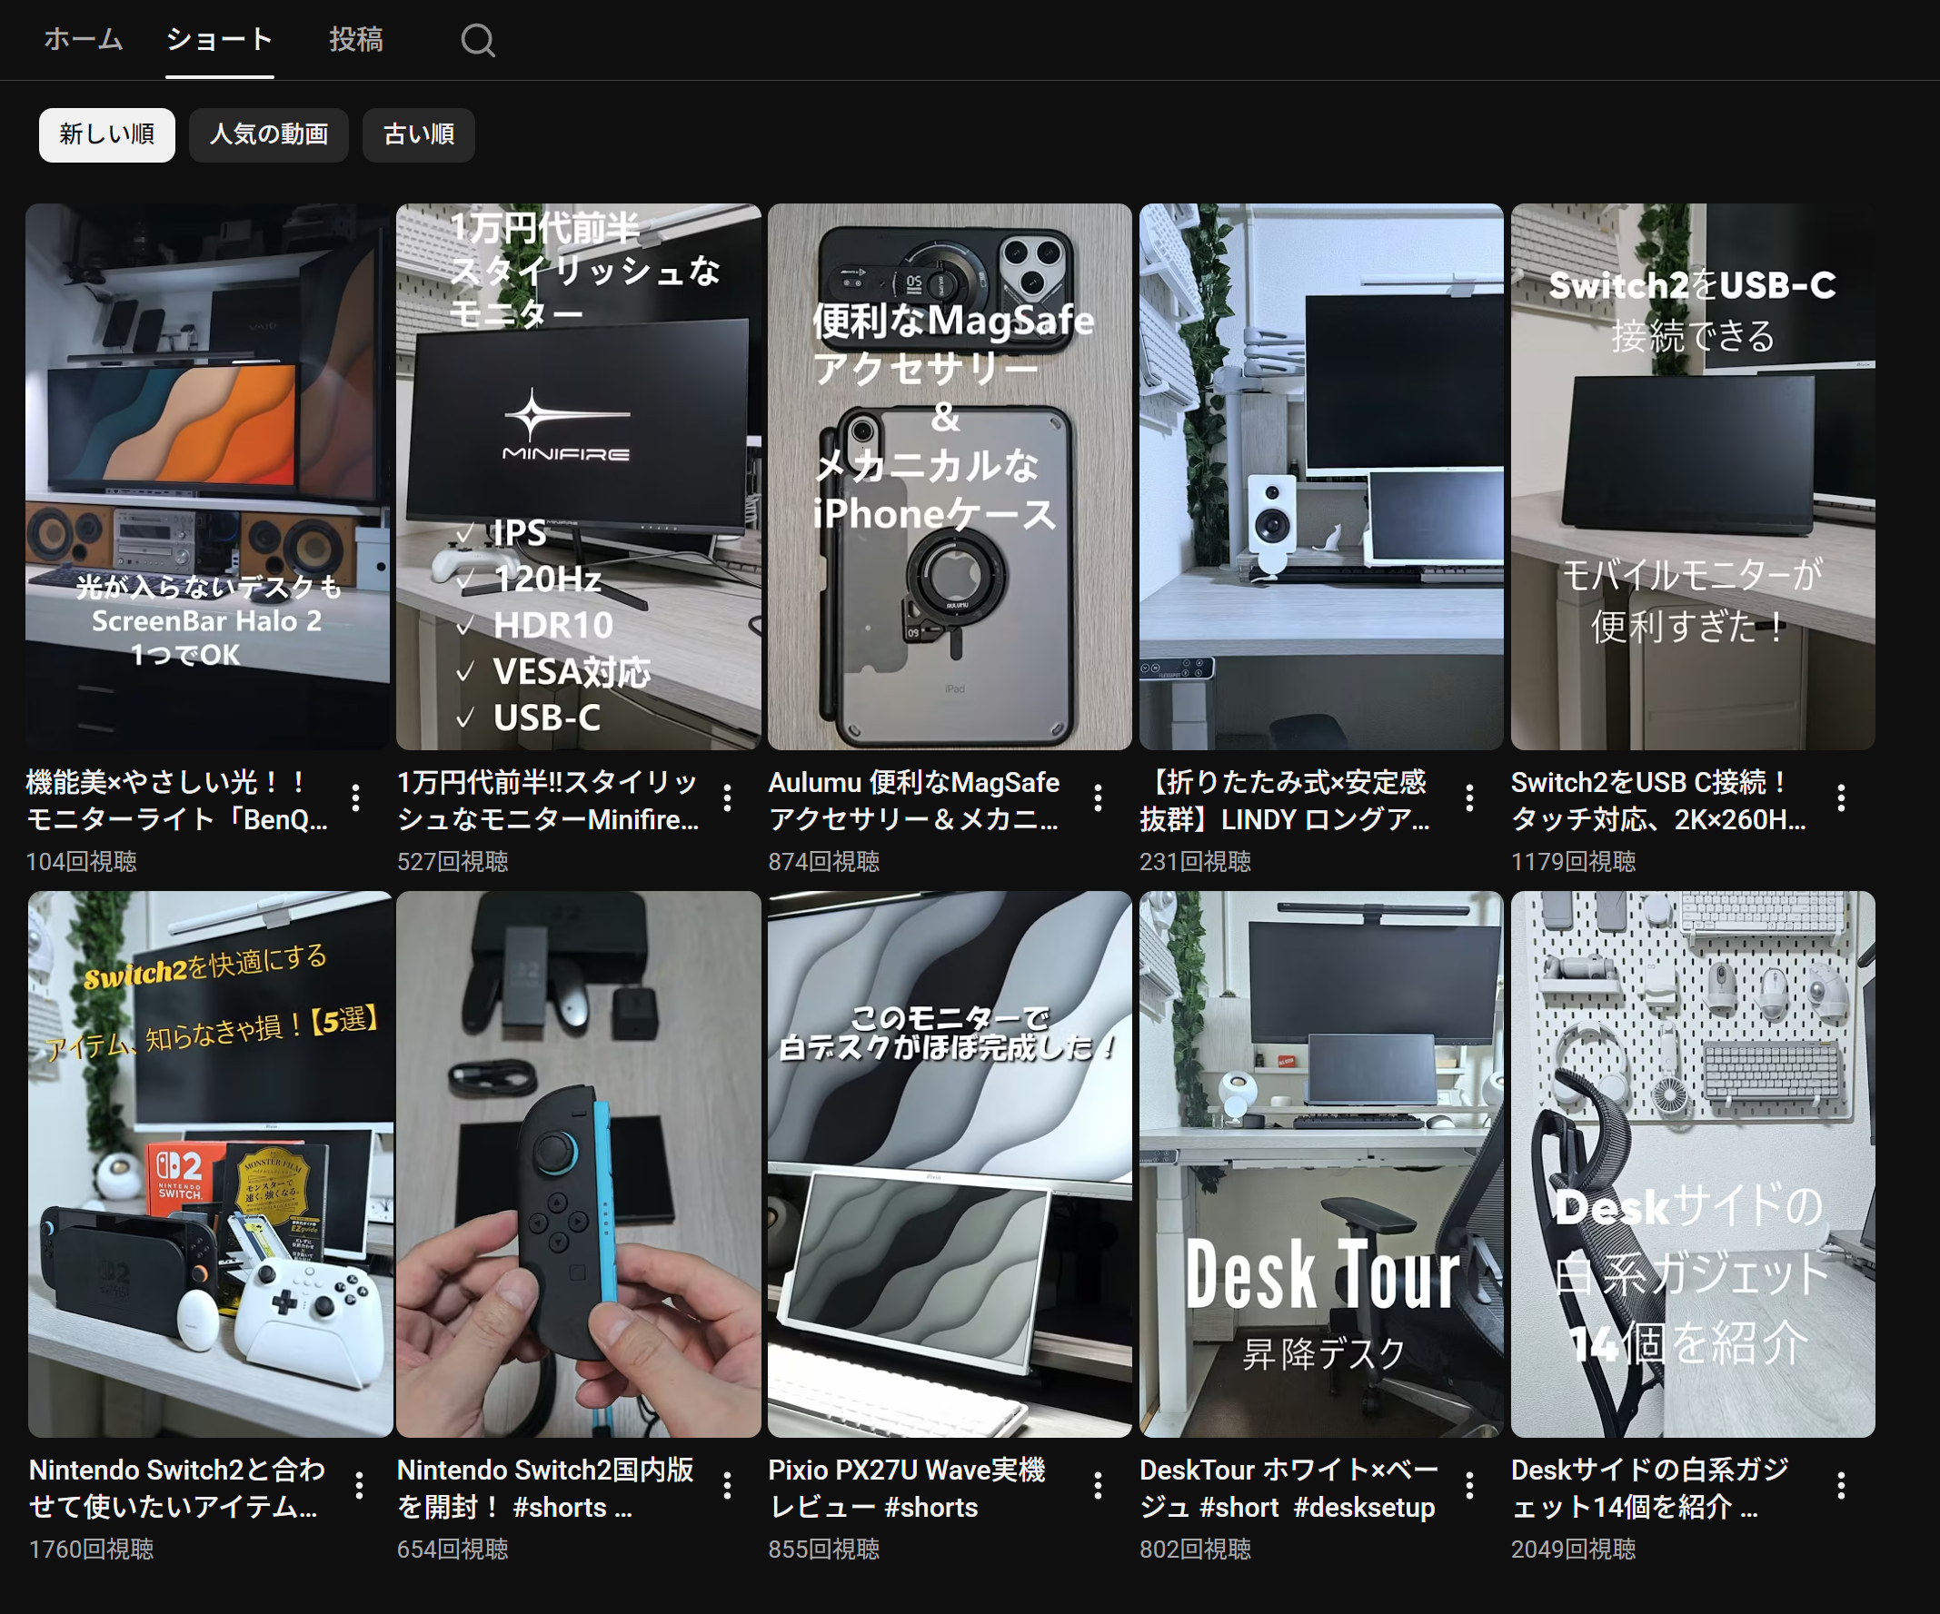Sort shorts by 新しい順

tap(107, 134)
